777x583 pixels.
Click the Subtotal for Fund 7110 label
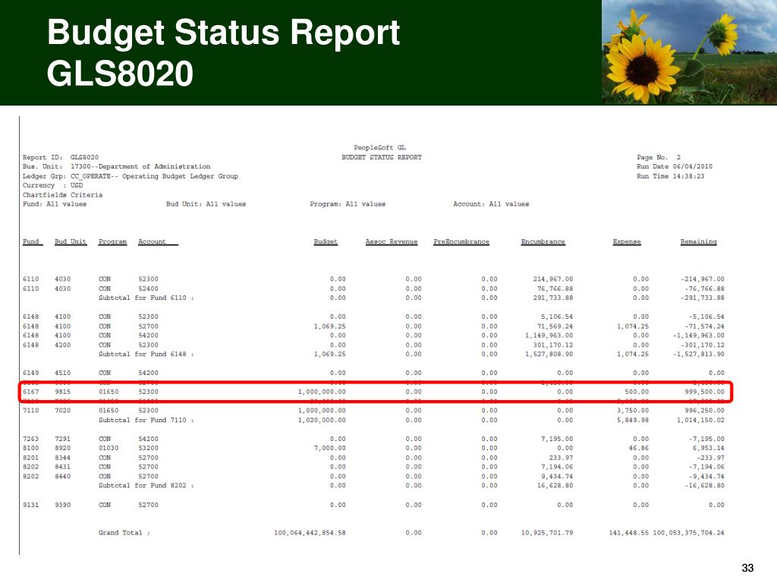pos(146,420)
